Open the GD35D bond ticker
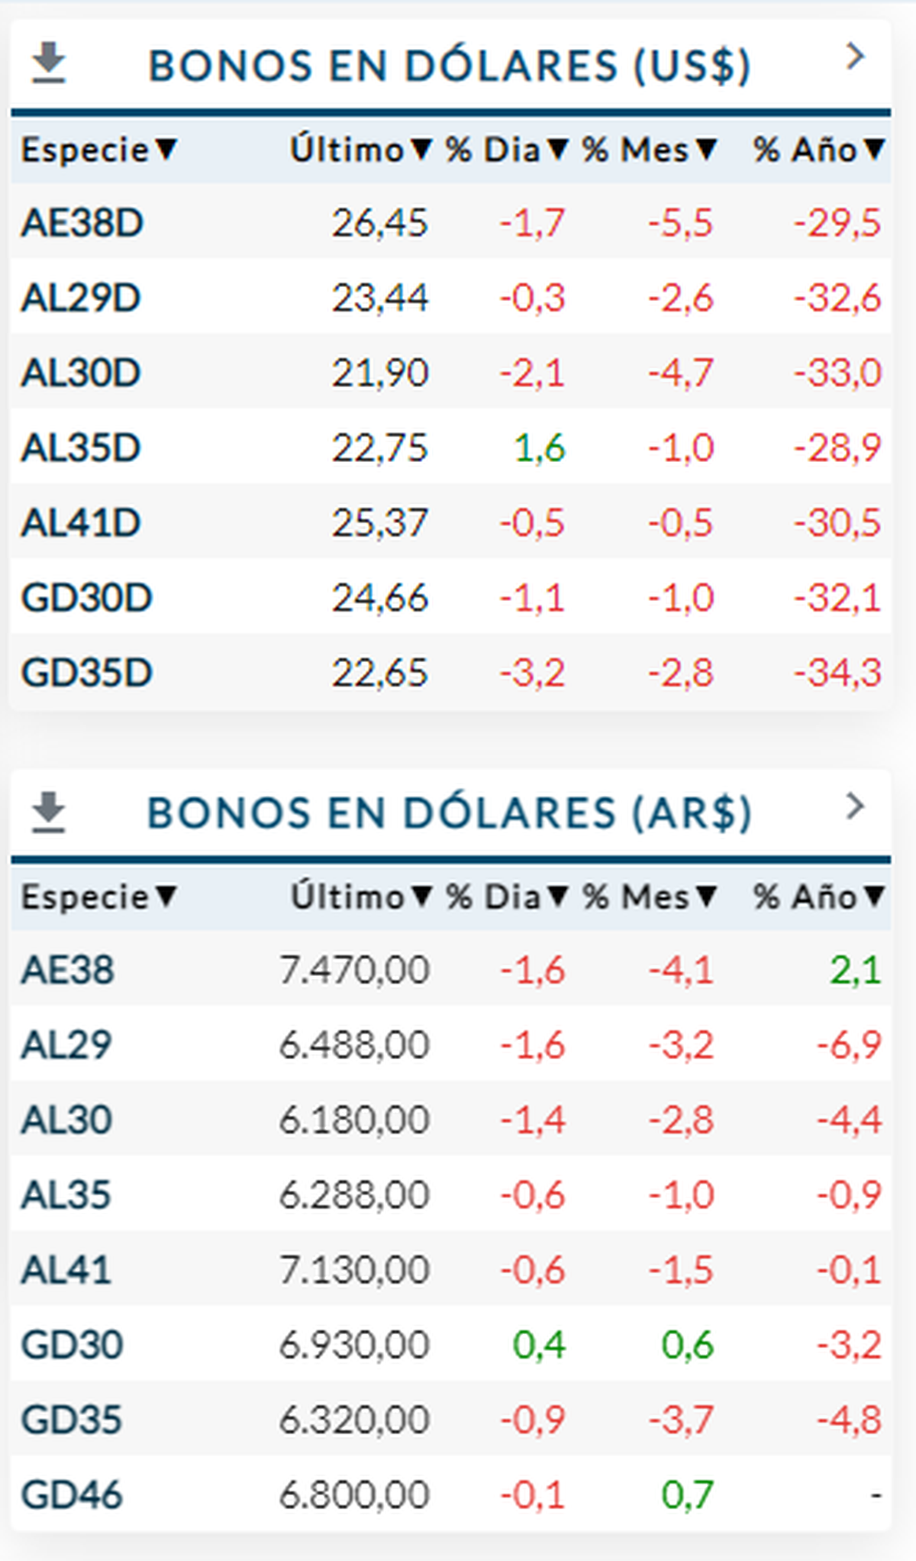The image size is (916, 1561). point(86,673)
